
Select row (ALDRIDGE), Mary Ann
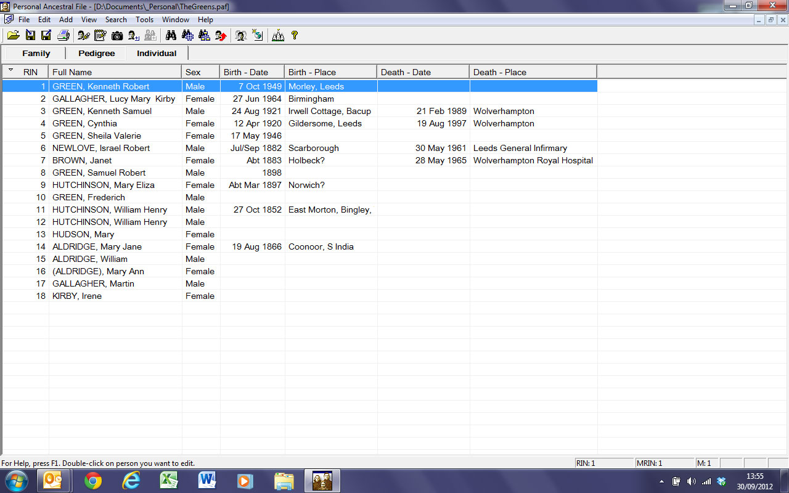(300, 271)
